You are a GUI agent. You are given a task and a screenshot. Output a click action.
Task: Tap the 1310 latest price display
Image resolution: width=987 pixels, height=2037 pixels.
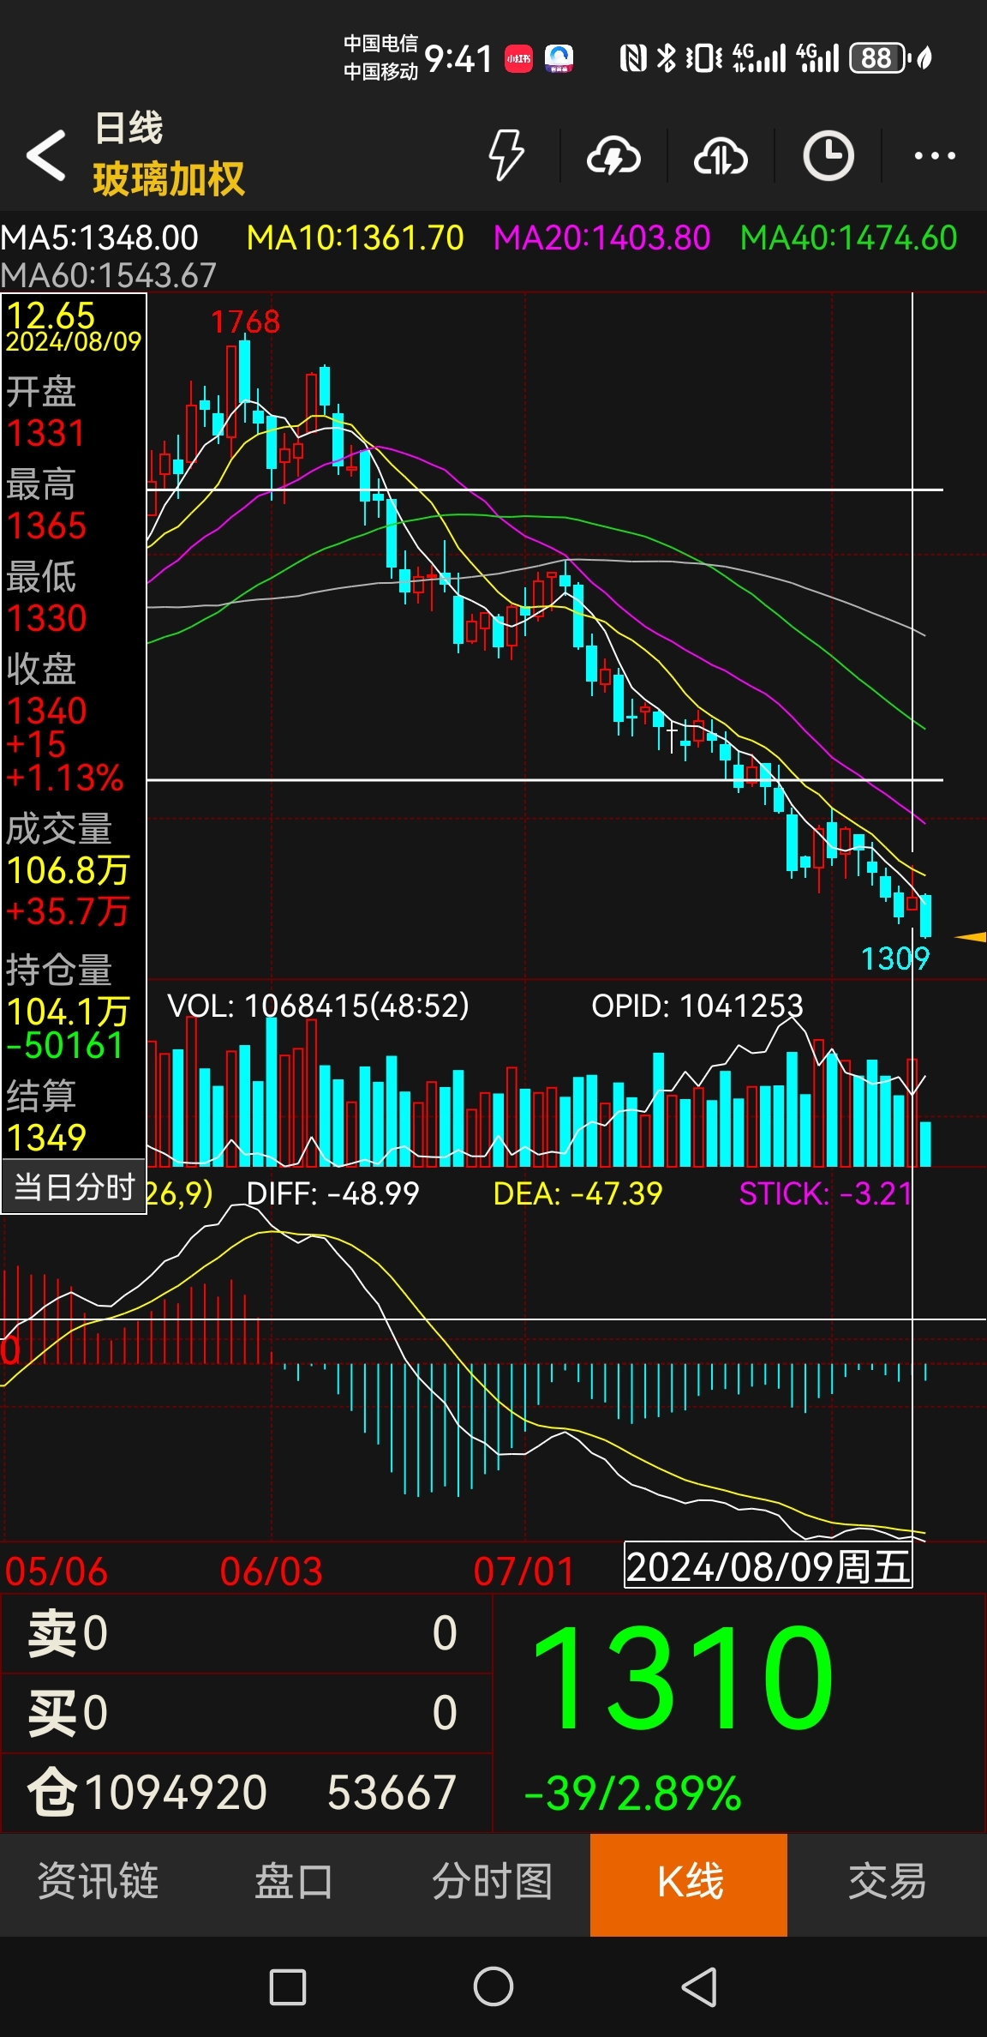(x=683, y=1677)
